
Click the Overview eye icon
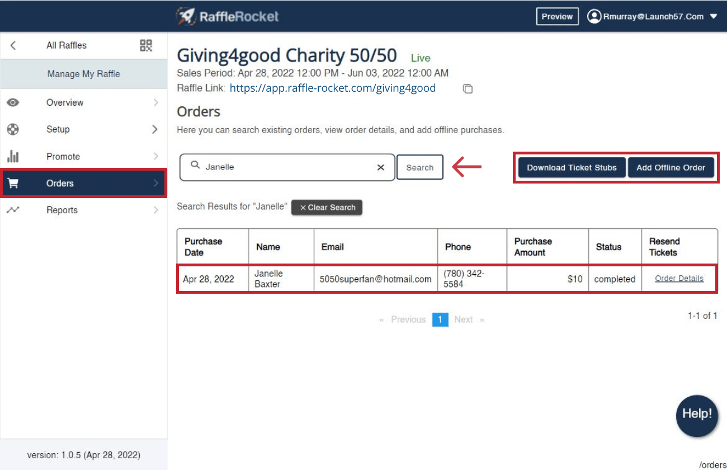(x=13, y=102)
